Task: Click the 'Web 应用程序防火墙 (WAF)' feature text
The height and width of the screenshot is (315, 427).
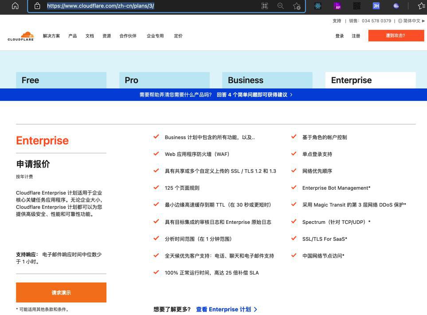Action: pos(197,154)
